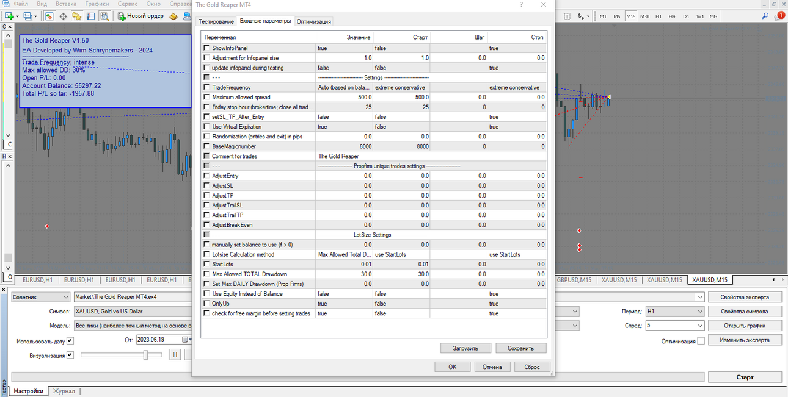Click the Сброс button

point(532,367)
